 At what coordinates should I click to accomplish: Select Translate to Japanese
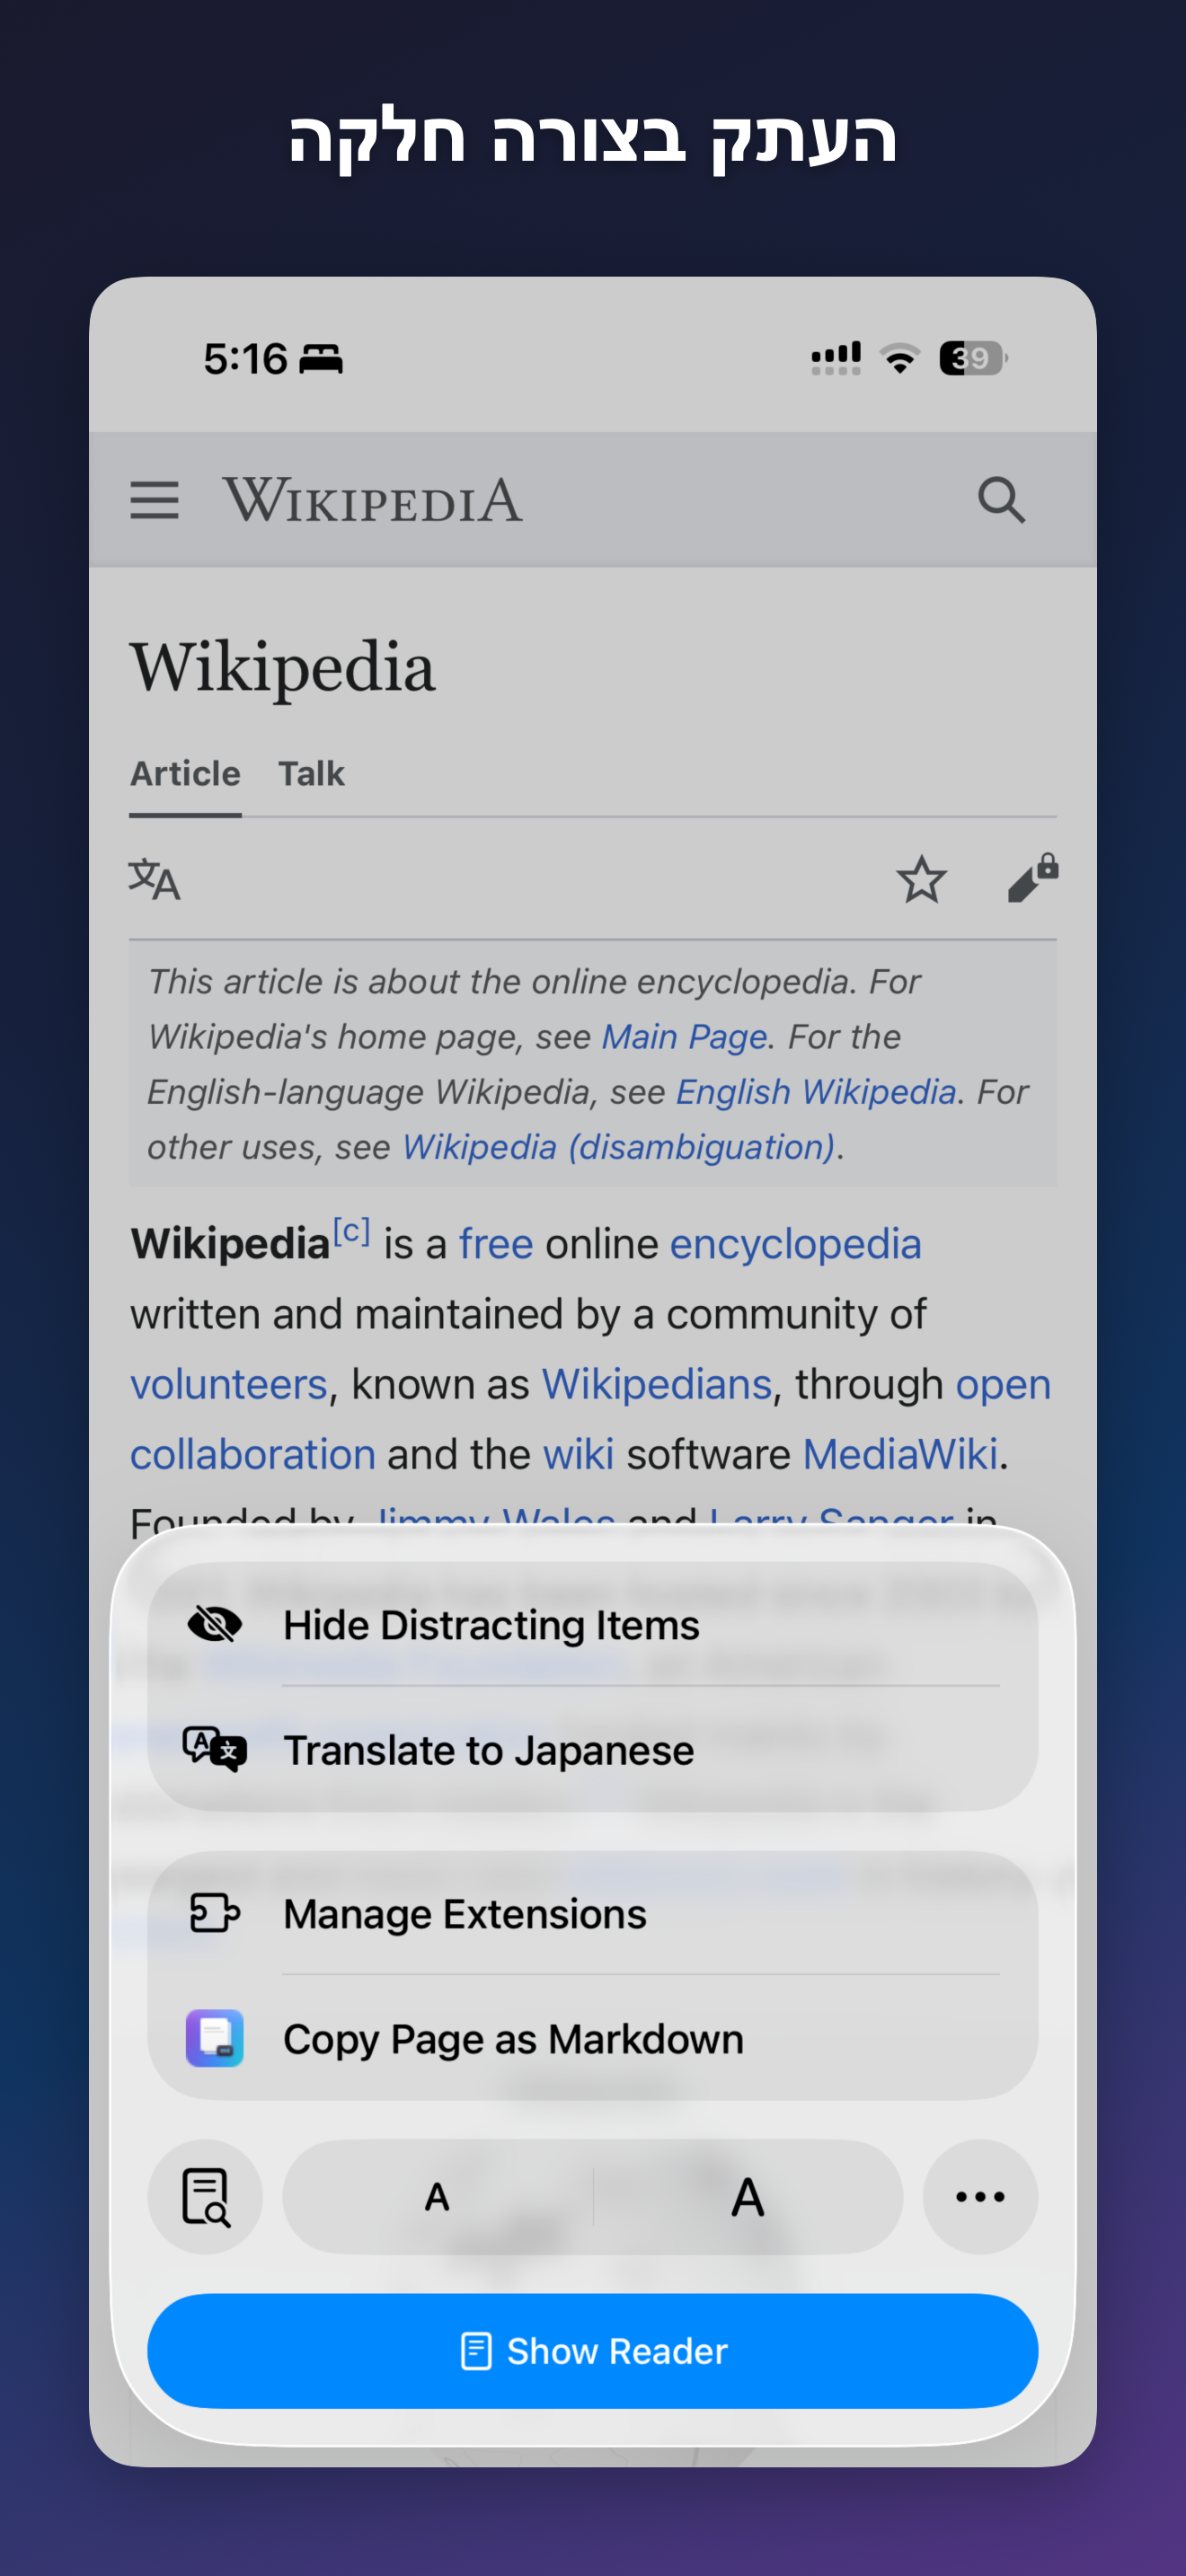[593, 1749]
